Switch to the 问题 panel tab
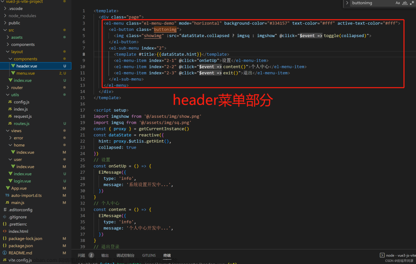Image resolution: width=416 pixels, height=264 pixels. [x=82, y=255]
